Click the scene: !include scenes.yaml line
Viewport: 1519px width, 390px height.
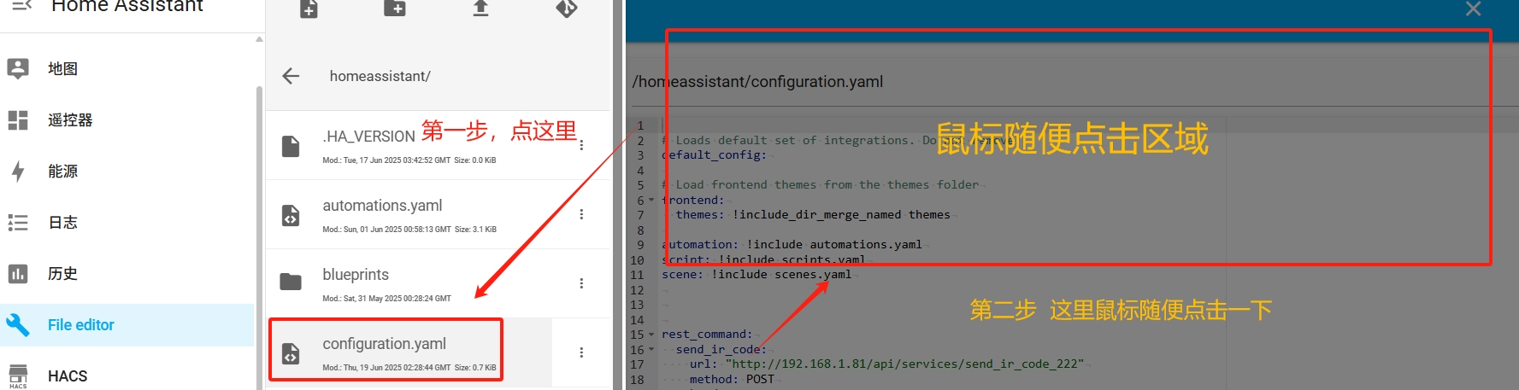pyautogui.click(x=757, y=275)
